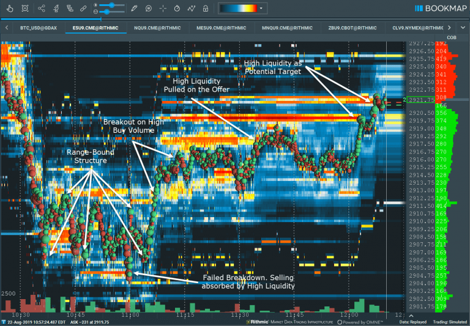Click price level 2911.50

(x=422, y=206)
